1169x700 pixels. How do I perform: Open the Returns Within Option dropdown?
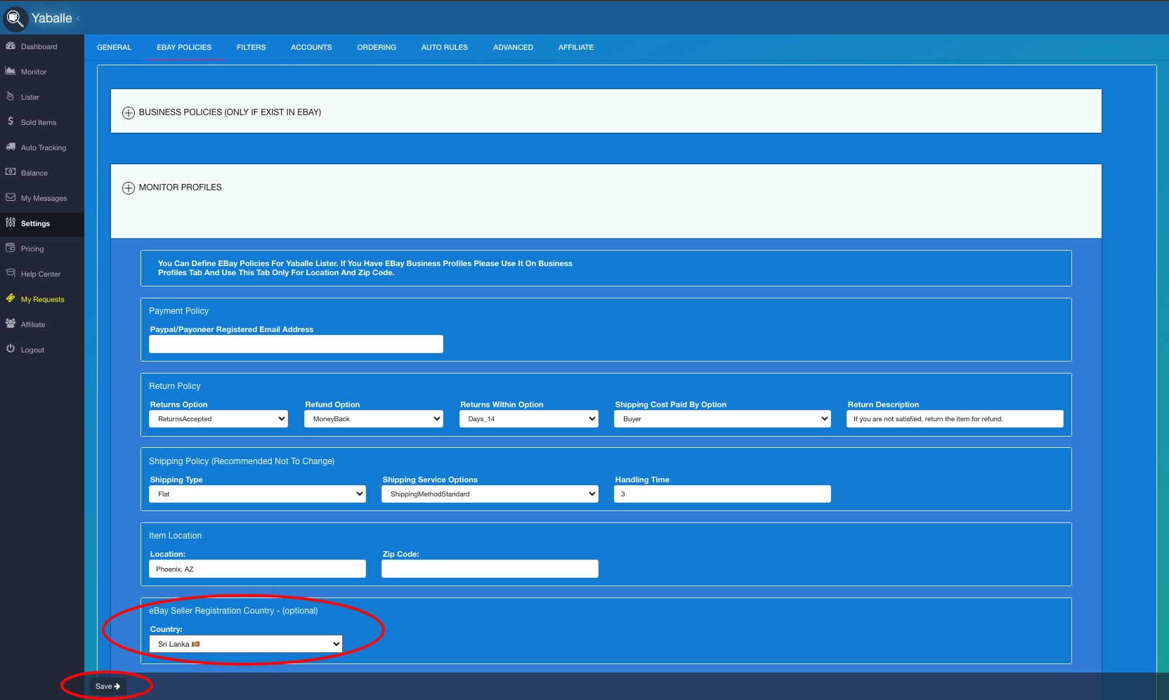tap(528, 419)
